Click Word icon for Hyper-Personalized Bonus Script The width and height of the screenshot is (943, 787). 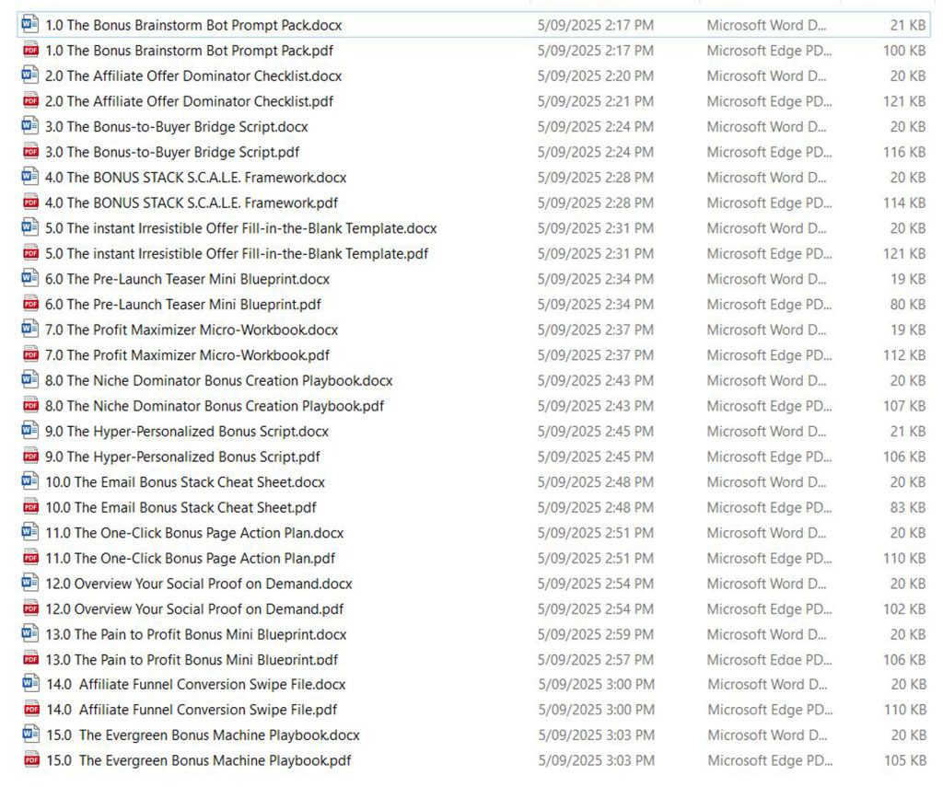[x=30, y=431]
